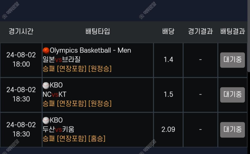Click the baseball icon in NC vs KT row

pyautogui.click(x=46, y=85)
